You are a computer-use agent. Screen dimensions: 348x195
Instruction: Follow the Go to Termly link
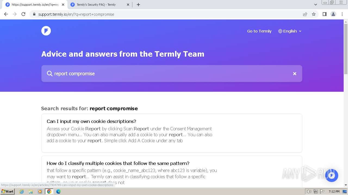pos(259,31)
